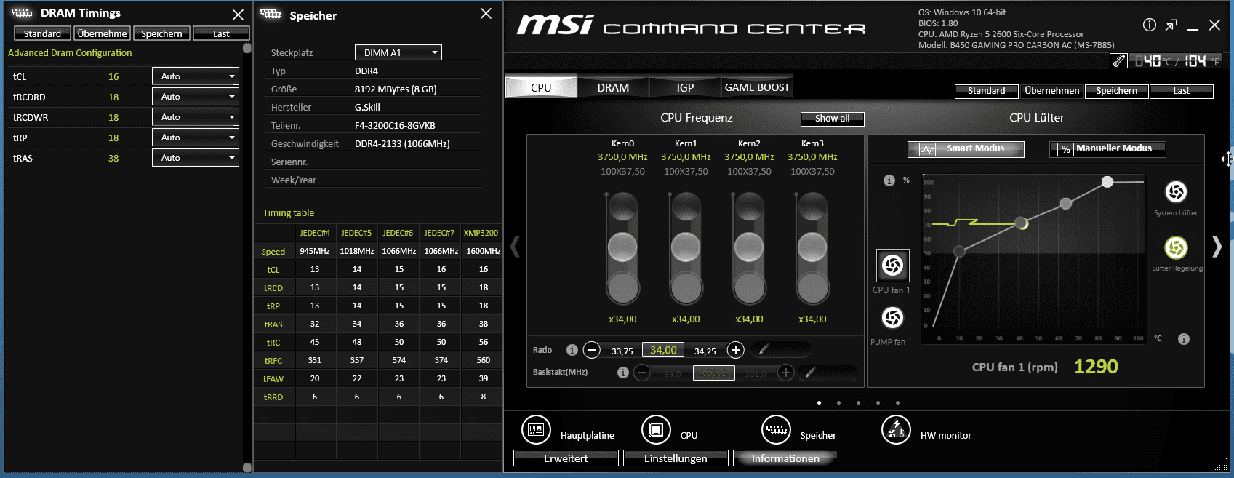Select the CPU fan 1 icon
Screen dimensions: 1234x478
892,266
